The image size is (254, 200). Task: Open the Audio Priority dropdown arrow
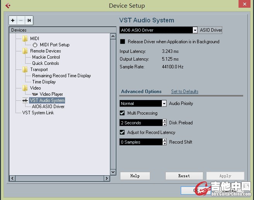[164, 103]
